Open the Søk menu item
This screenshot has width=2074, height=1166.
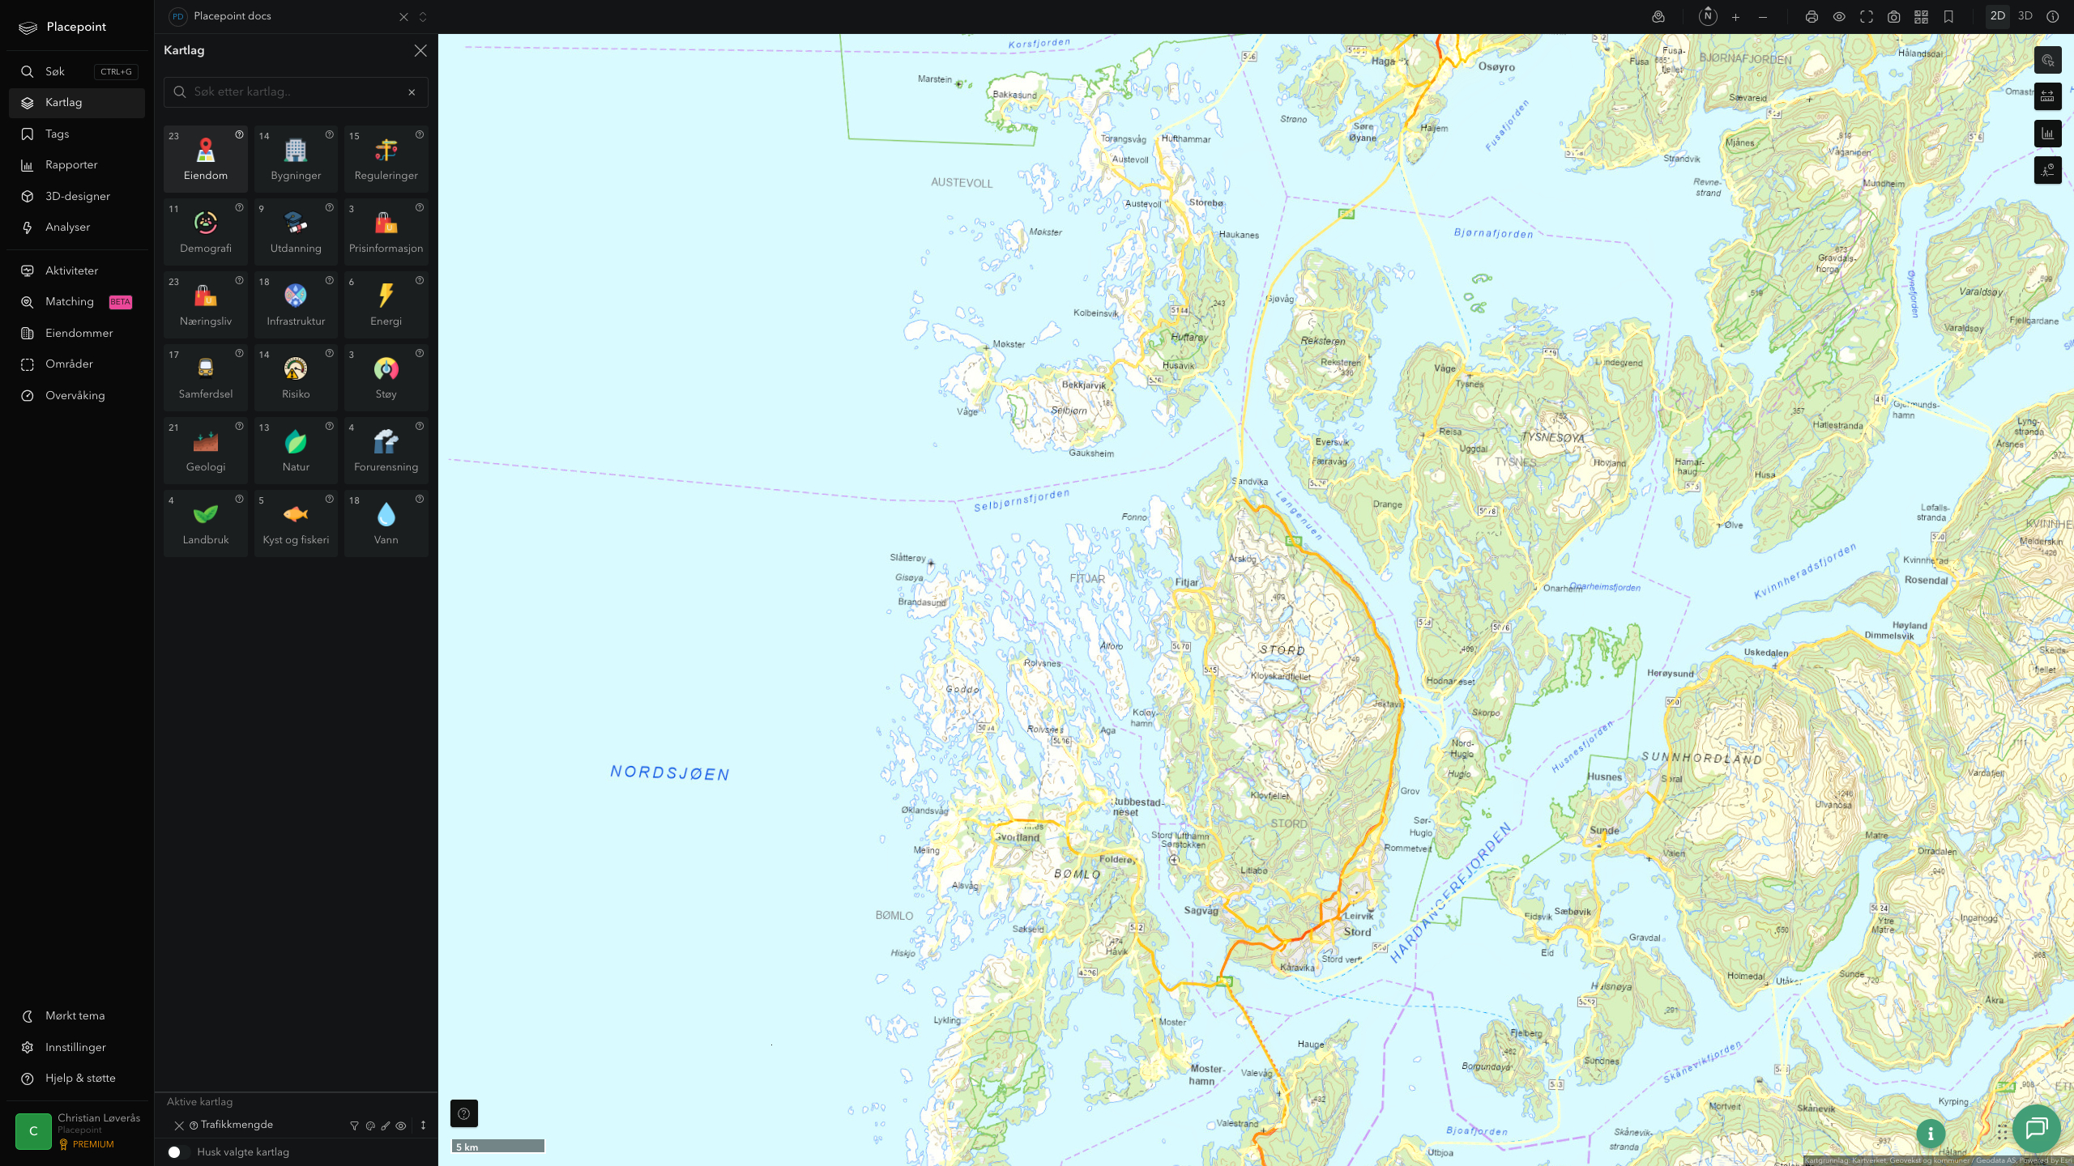tap(77, 71)
